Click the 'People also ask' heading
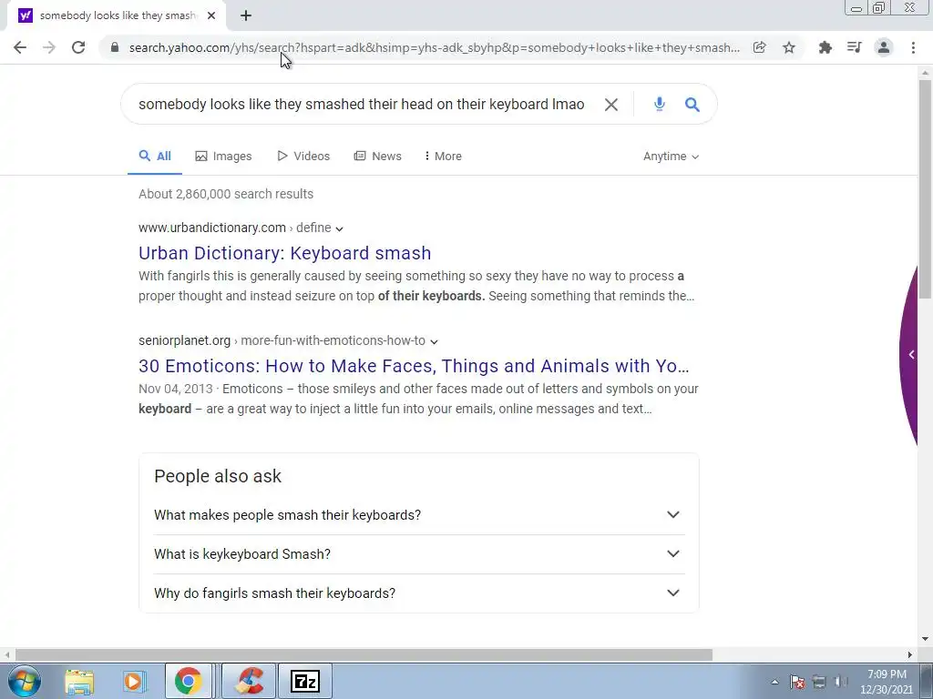Viewport: 933px width, 699px height. coord(218,477)
